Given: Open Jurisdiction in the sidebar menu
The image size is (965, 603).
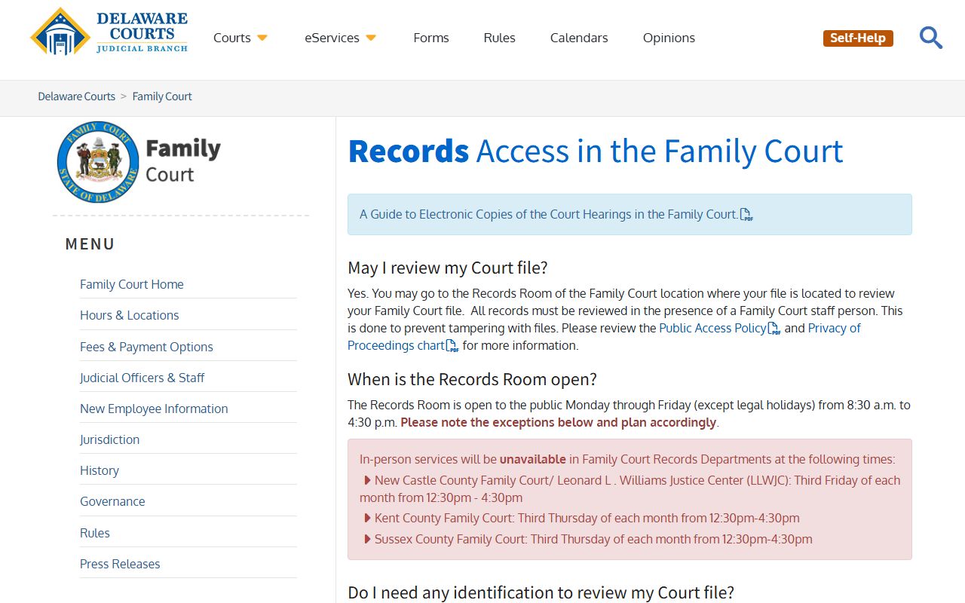Looking at the screenshot, I should pyautogui.click(x=110, y=439).
